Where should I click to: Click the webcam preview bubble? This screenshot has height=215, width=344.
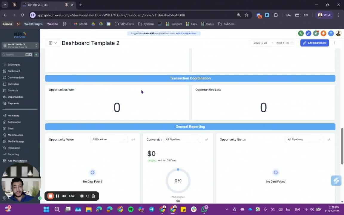pyautogui.click(x=21, y=182)
